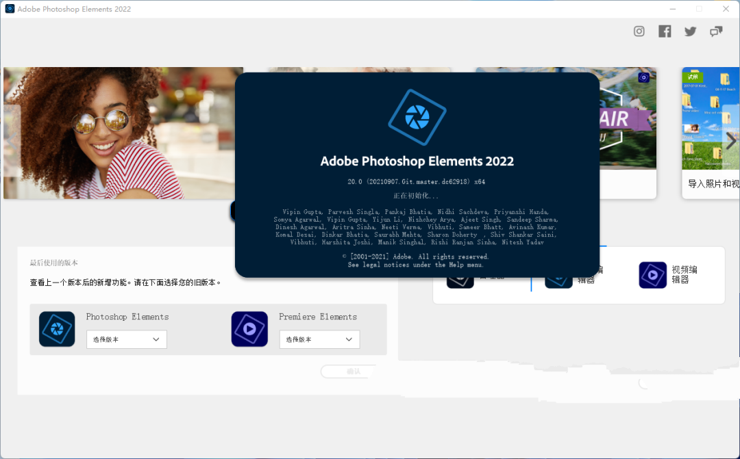Click the small badge icon on AIR card
Screen dimensions: 740x459
point(643,77)
